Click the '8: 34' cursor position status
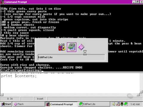This screenshot has width=143, height=107. click(x=10, y=99)
